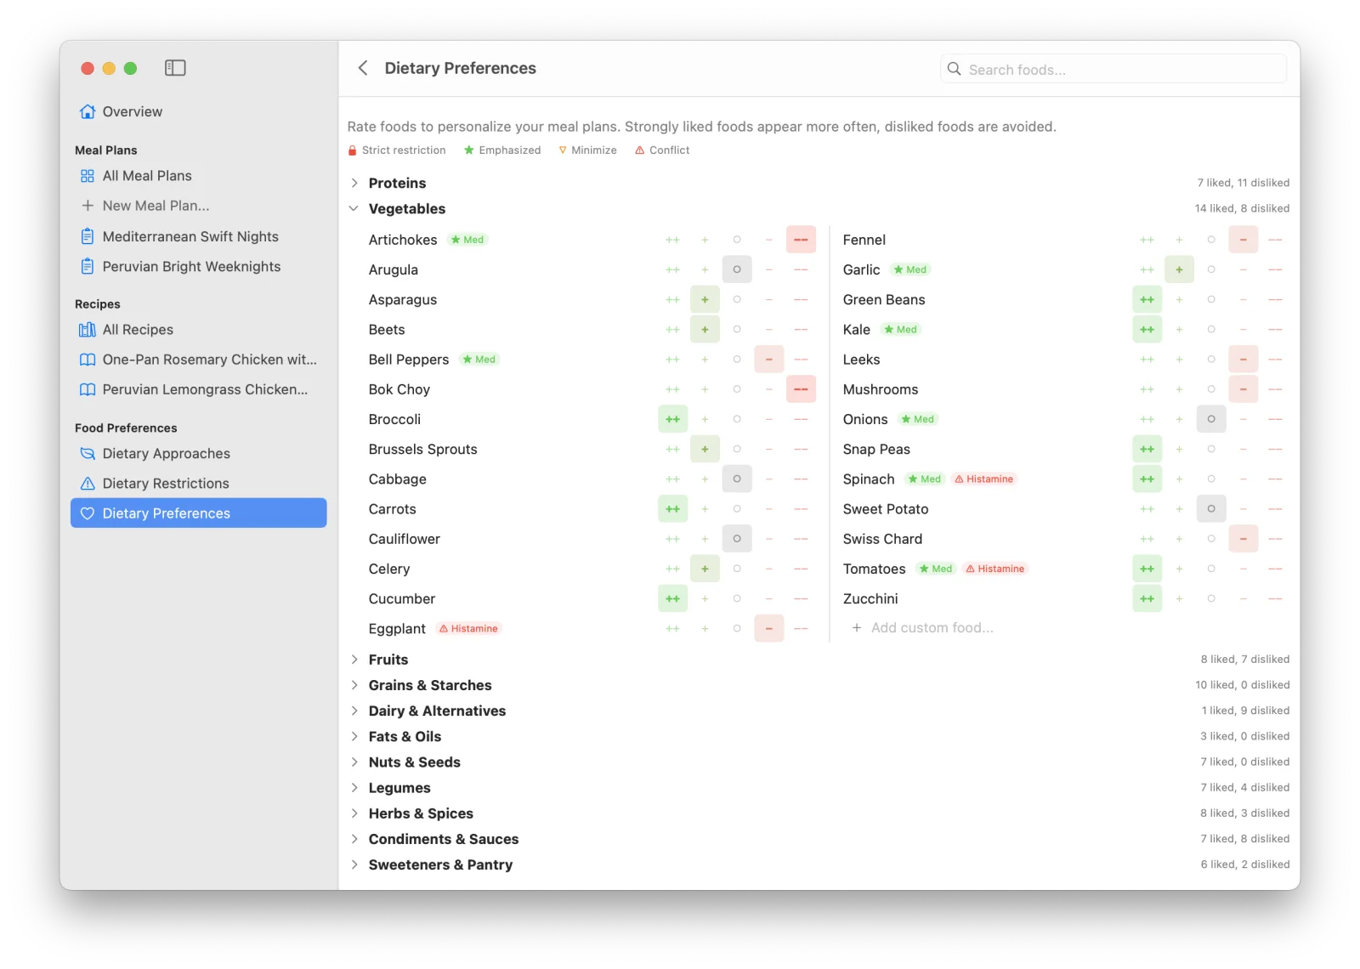Click the All Meal Plans grid icon
The image size is (1360, 969).
click(x=88, y=176)
